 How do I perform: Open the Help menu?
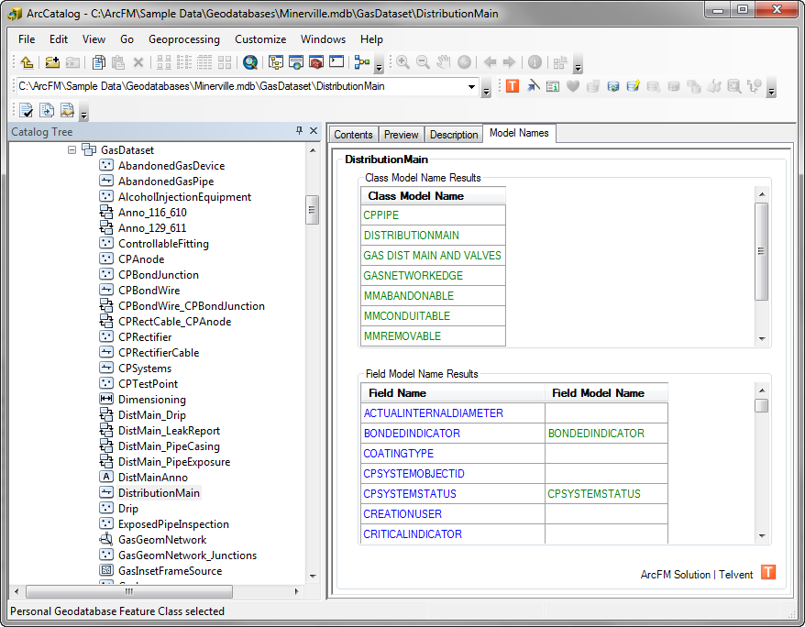[x=371, y=39]
